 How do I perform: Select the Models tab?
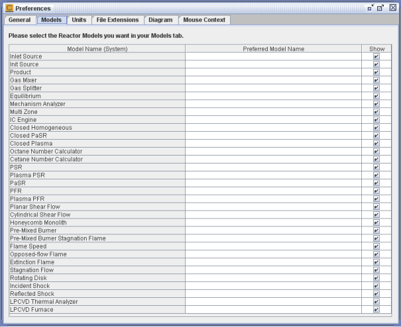pyautogui.click(x=52, y=20)
